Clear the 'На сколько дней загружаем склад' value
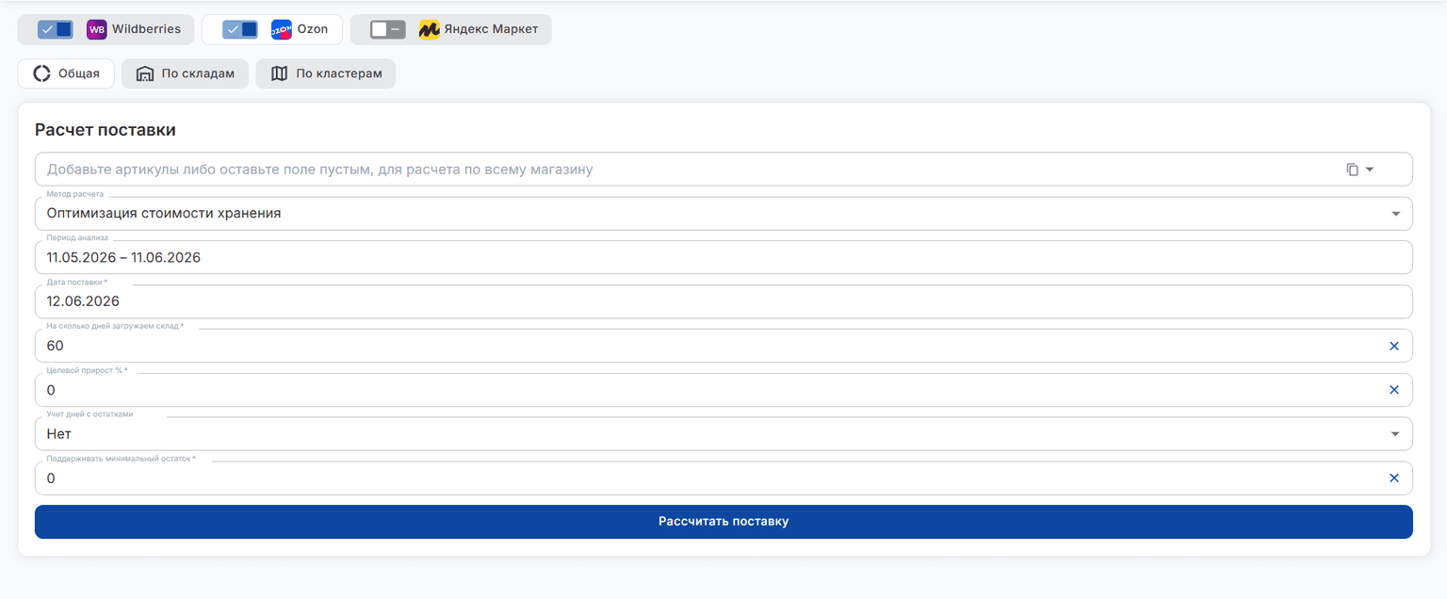 1394,346
